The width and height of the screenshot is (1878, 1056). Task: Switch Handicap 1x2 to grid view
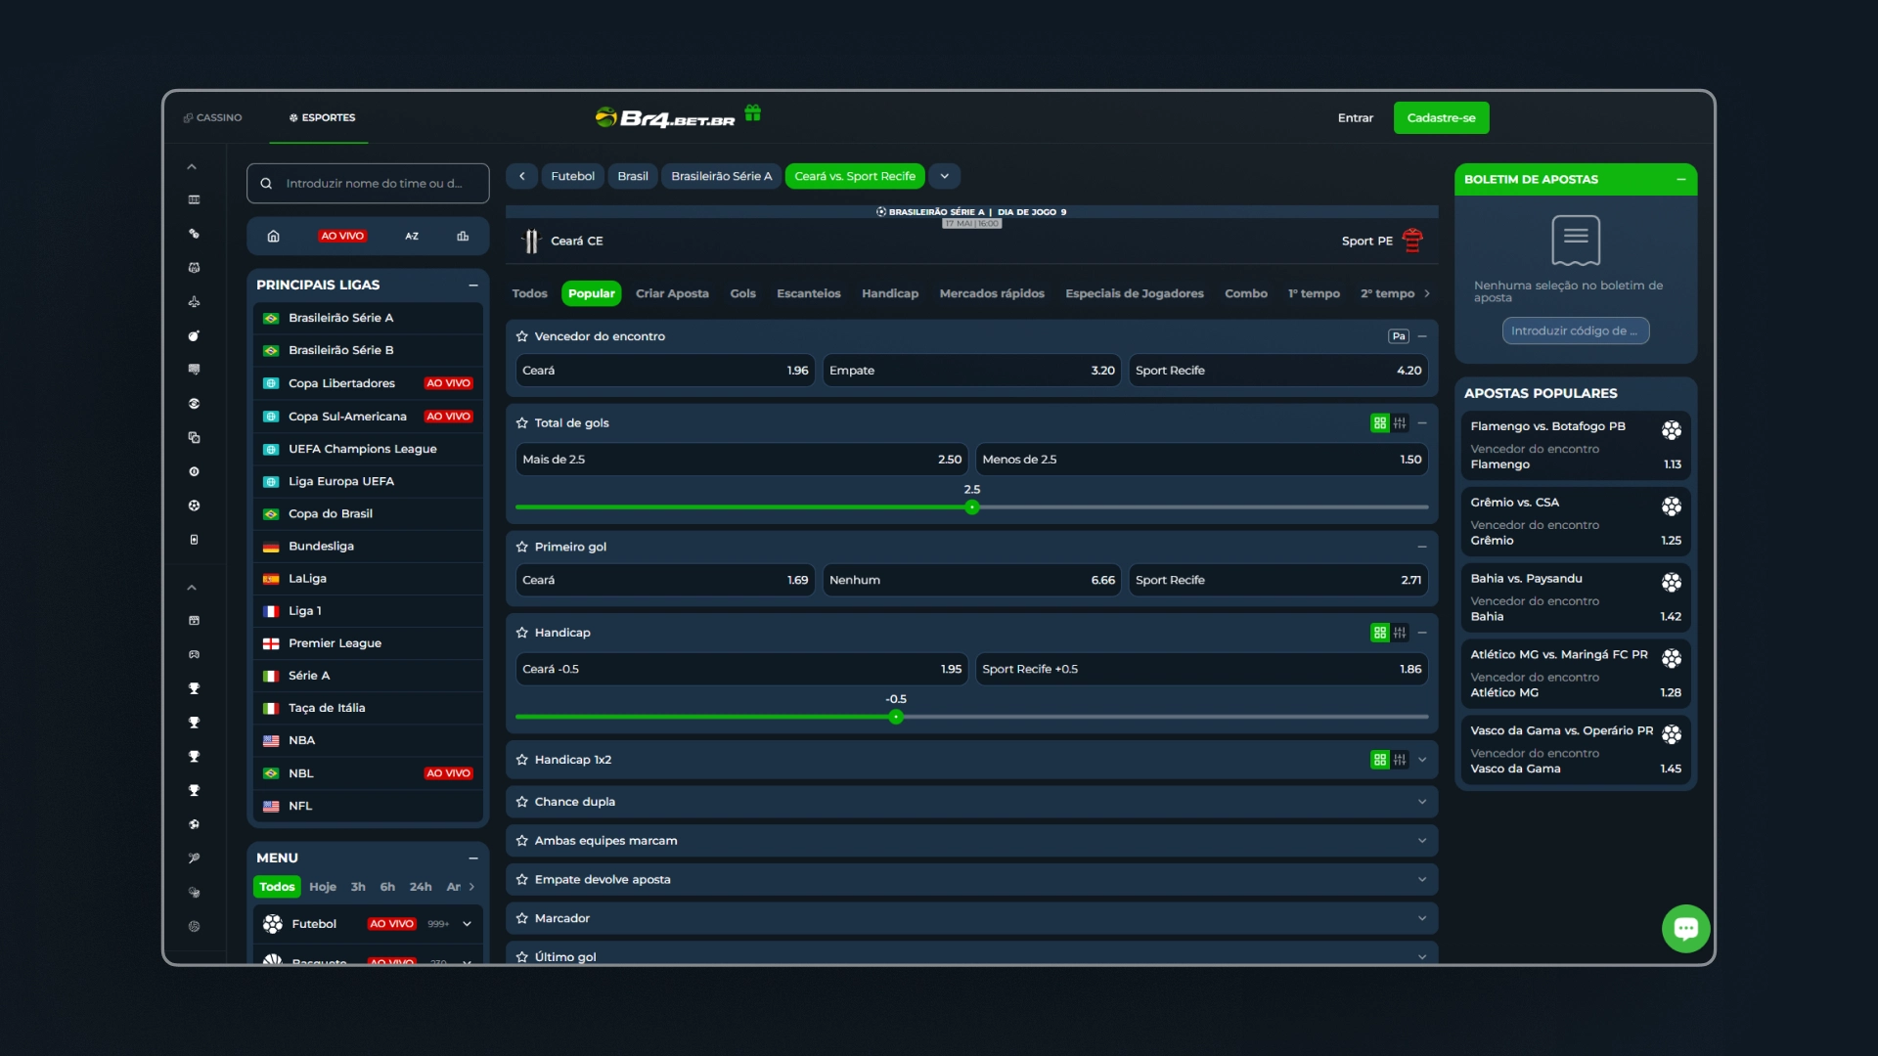click(x=1380, y=760)
